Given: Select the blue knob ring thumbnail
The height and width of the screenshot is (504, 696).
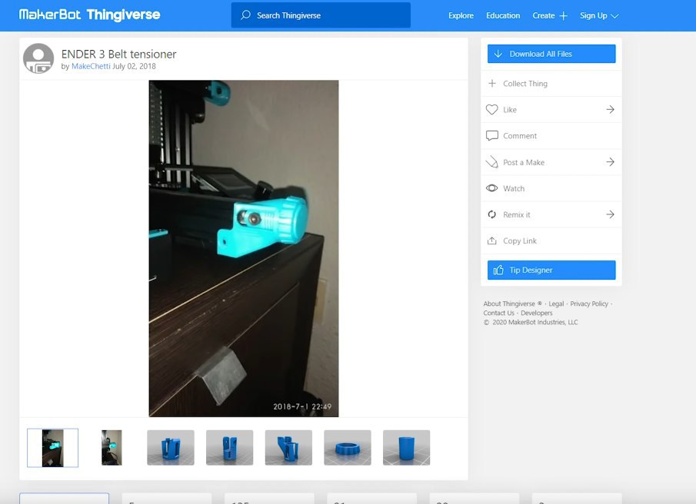Looking at the screenshot, I should coord(348,448).
